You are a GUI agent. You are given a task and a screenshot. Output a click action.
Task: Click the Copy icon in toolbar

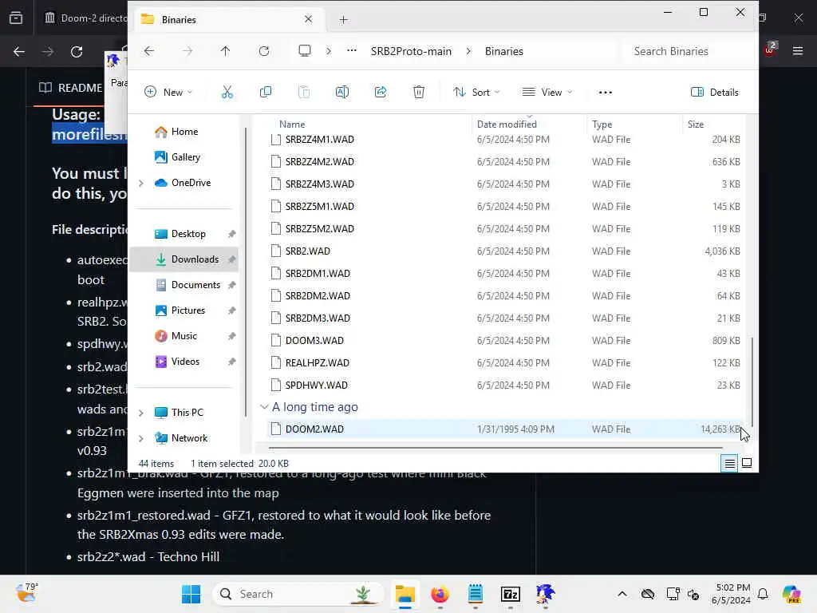coord(265,93)
